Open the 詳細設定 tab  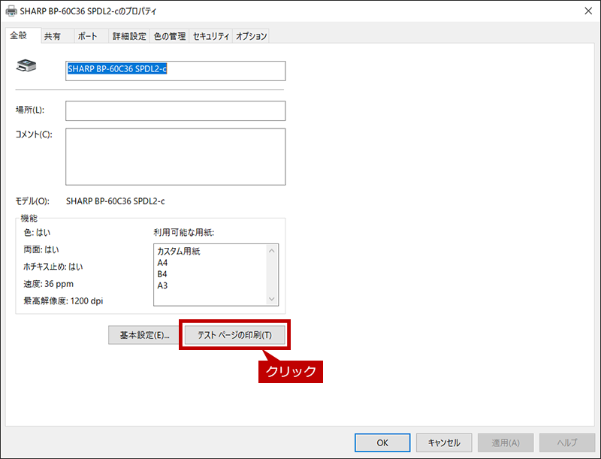click(x=129, y=36)
